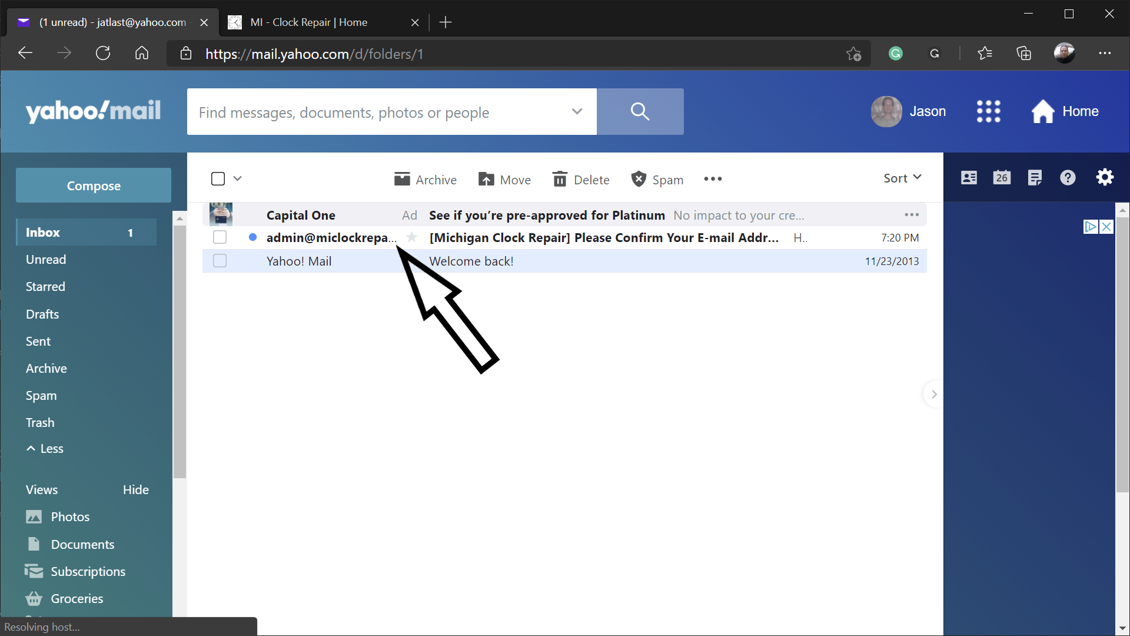Viewport: 1130px width, 636px height.
Task: Open the Calendar icon showing 26
Action: tap(1002, 177)
